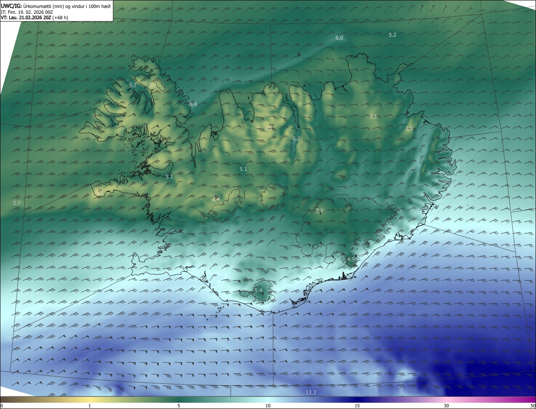Viewport: 536px width, 409px height.
Task: Click the 'IT: Fim. 19. 02. 2026 00Z' line
Action: click(x=27, y=12)
